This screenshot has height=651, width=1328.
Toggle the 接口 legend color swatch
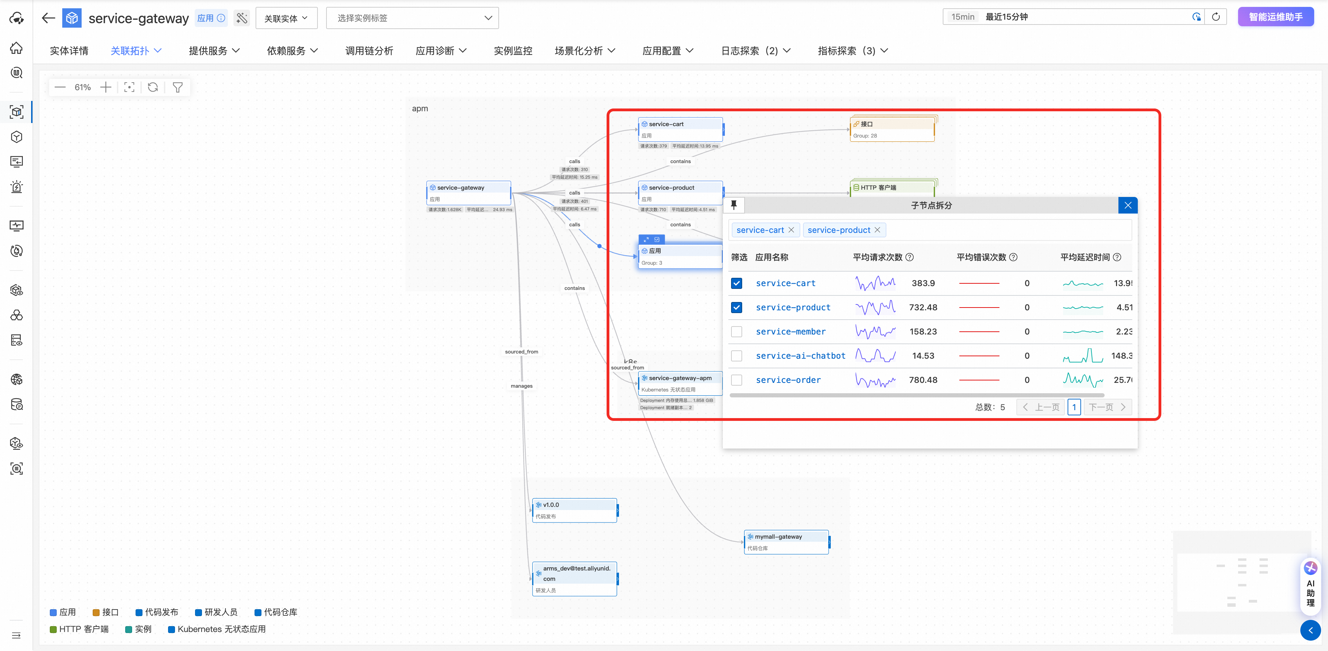coord(96,612)
